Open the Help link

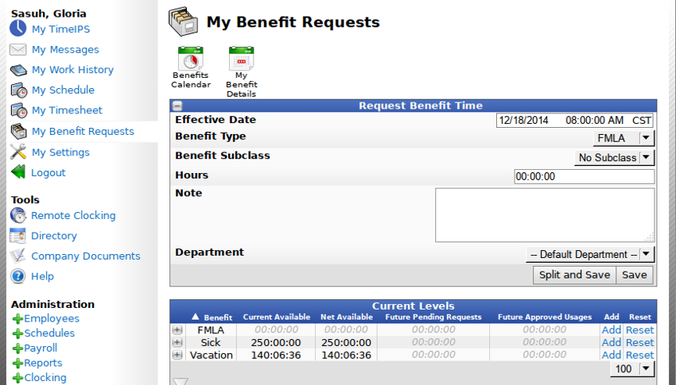pyautogui.click(x=42, y=276)
